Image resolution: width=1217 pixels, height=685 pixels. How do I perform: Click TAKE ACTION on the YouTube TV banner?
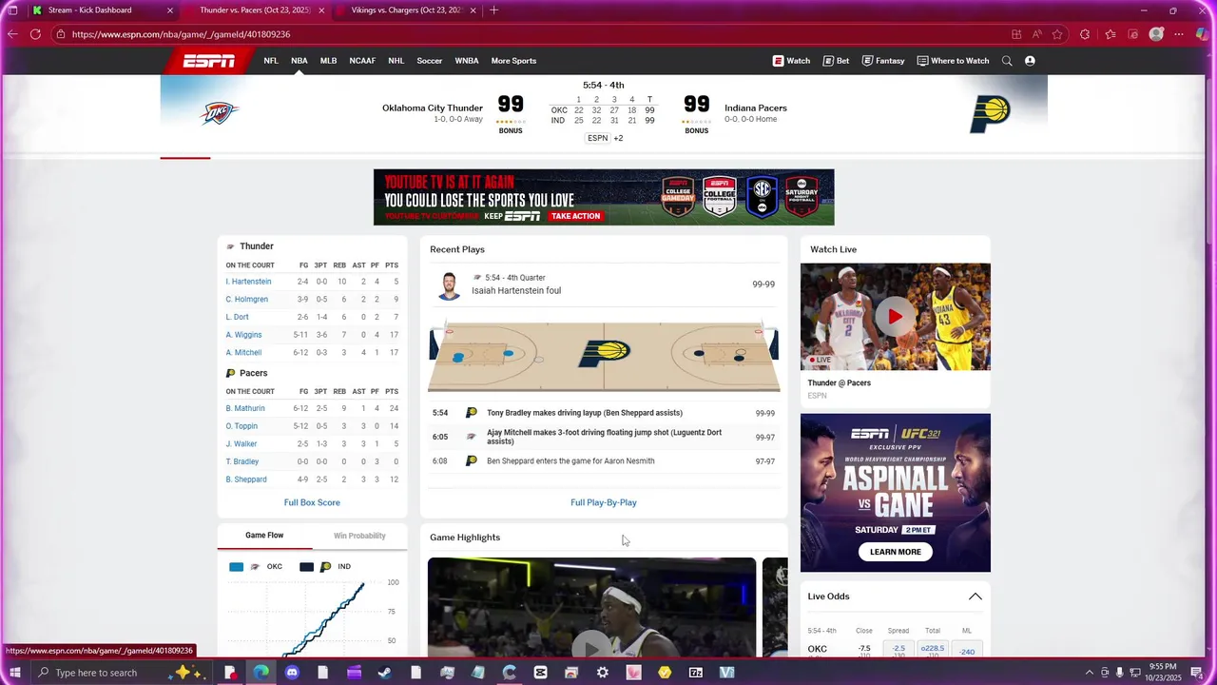575,216
